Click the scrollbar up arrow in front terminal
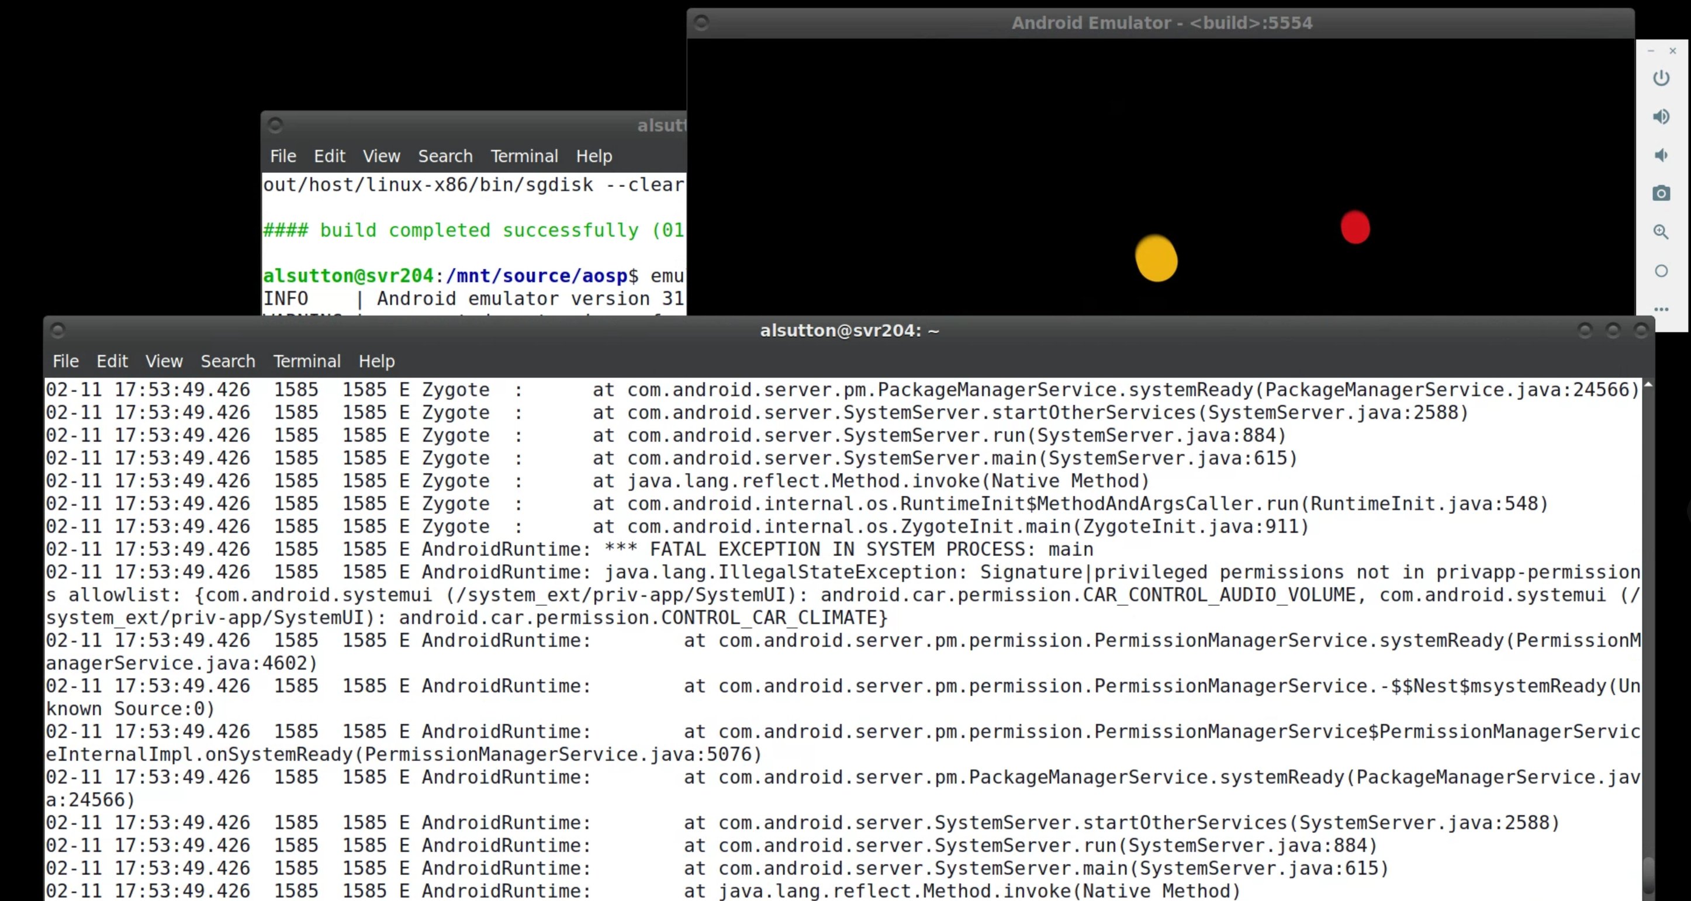Image resolution: width=1691 pixels, height=901 pixels. tap(1648, 384)
